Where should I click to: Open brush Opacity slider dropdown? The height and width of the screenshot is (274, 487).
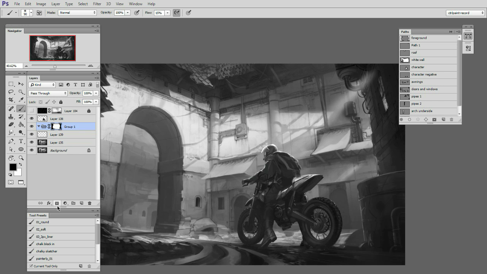coord(127,13)
